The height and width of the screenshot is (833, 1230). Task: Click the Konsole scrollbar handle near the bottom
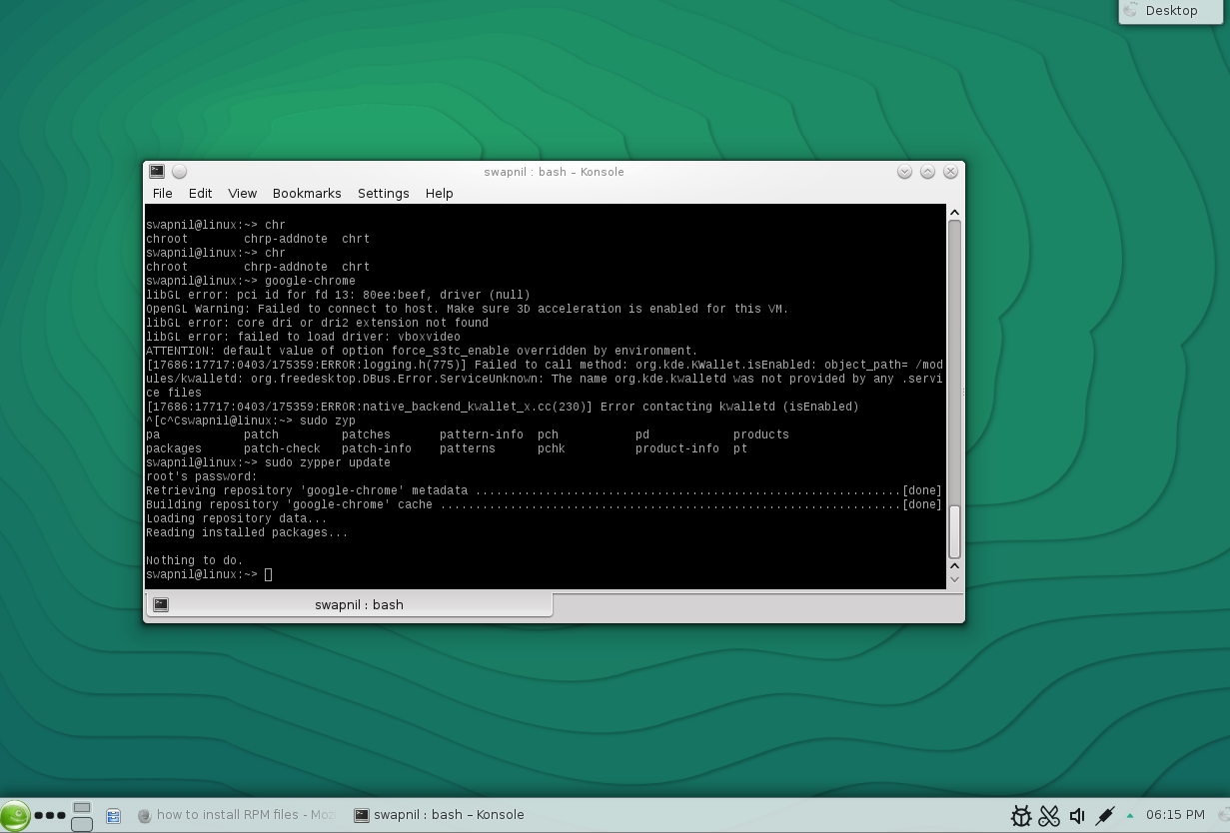tap(954, 531)
